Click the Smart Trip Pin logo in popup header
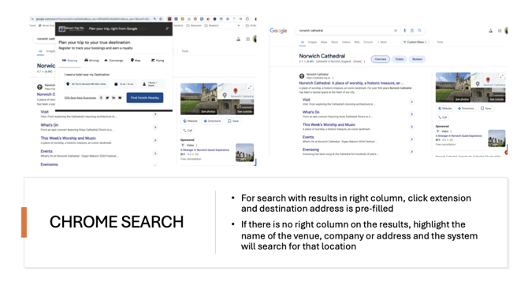This screenshot has width=528, height=296. pos(71,28)
